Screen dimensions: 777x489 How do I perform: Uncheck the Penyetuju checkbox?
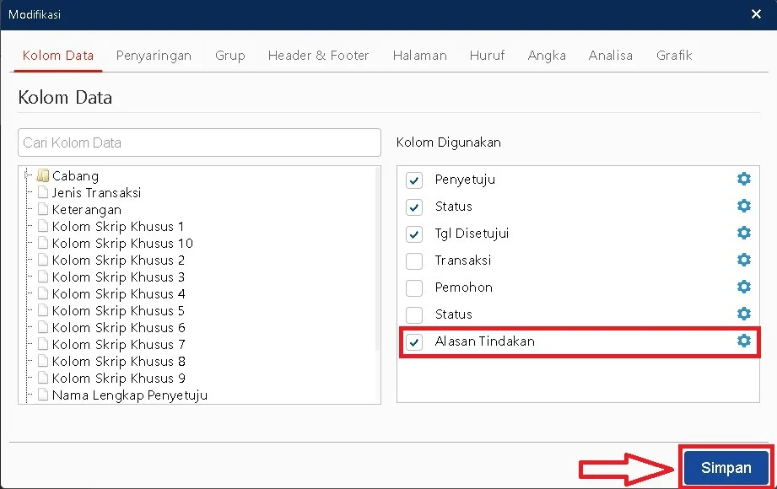(x=414, y=180)
